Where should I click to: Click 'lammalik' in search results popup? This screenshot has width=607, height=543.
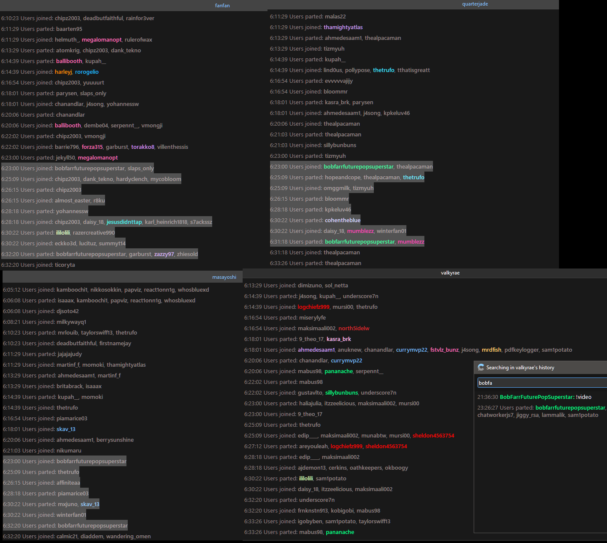(553, 415)
